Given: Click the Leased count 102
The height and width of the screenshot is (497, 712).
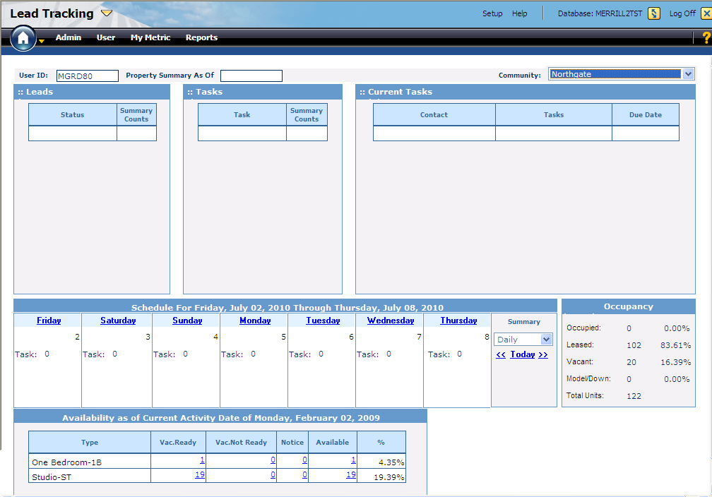Looking at the screenshot, I should (x=634, y=345).
